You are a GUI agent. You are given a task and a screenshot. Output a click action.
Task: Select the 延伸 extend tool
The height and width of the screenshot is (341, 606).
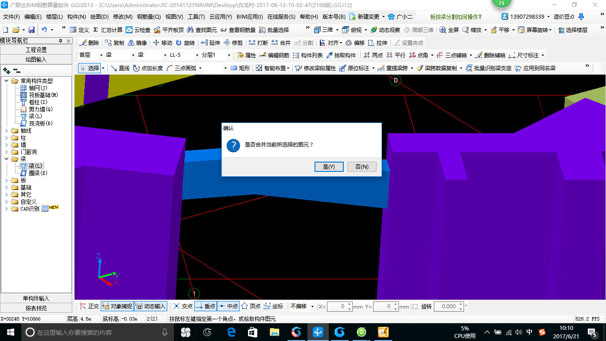(210, 43)
